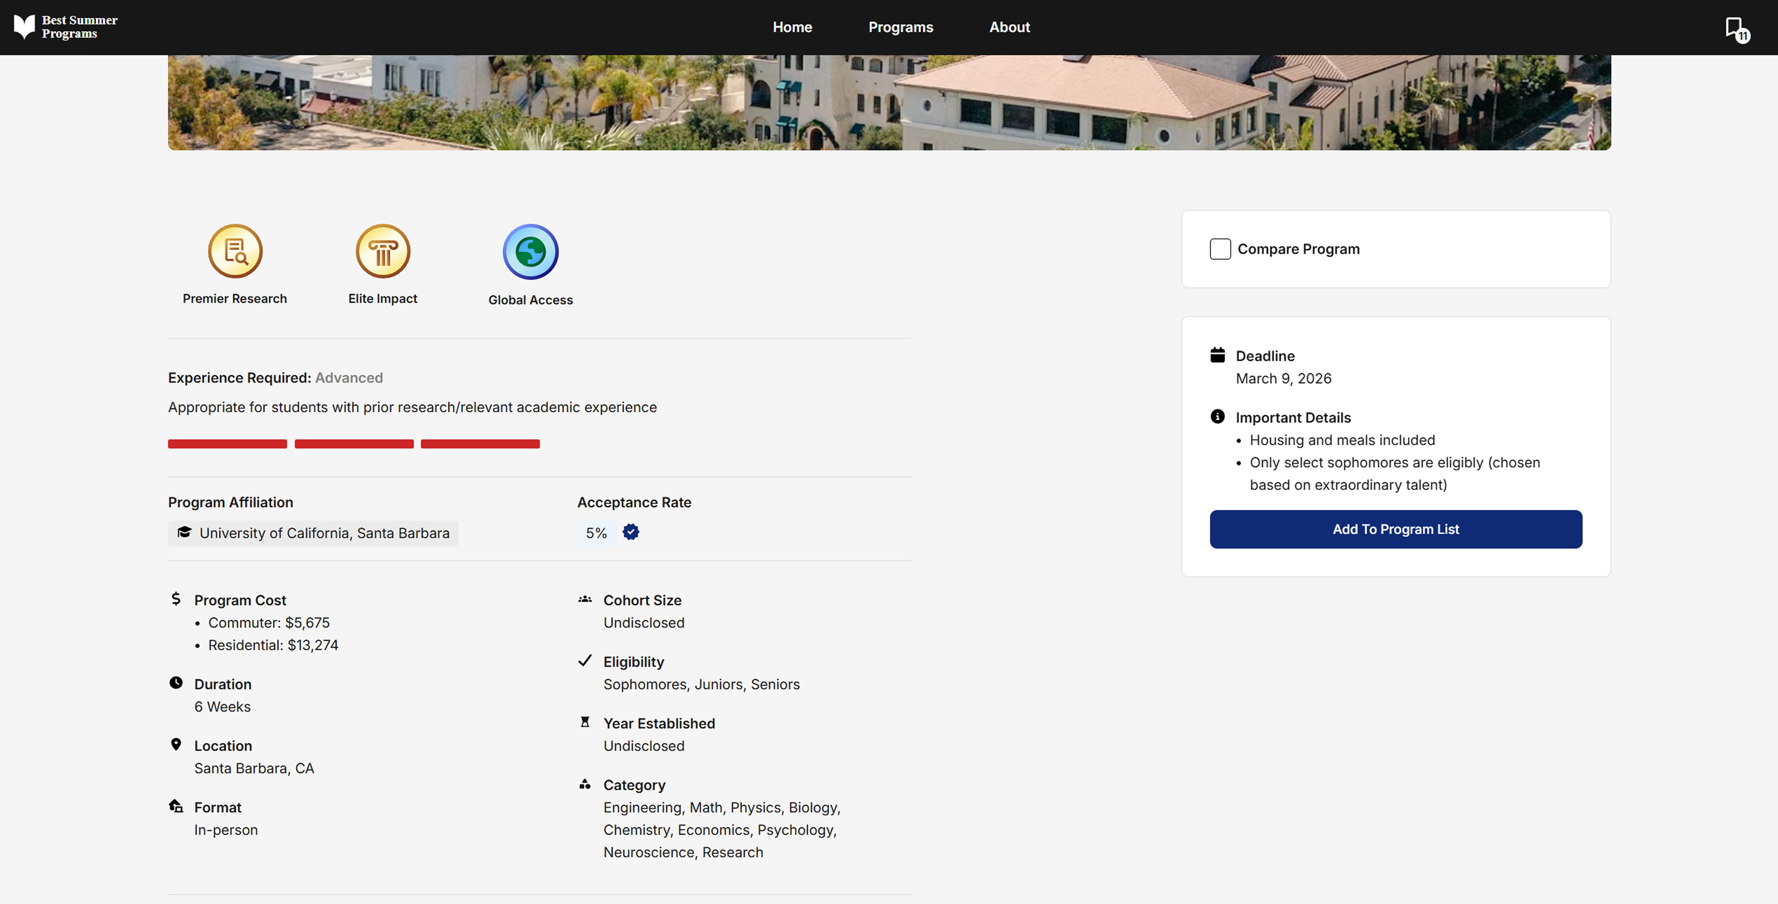The image size is (1778, 904).
Task: Click the Global Access globe badge icon
Action: [531, 252]
